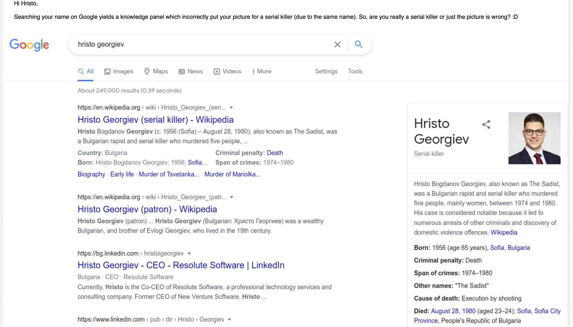Click the Google logo
This screenshot has width=573, height=327.
(29, 45)
